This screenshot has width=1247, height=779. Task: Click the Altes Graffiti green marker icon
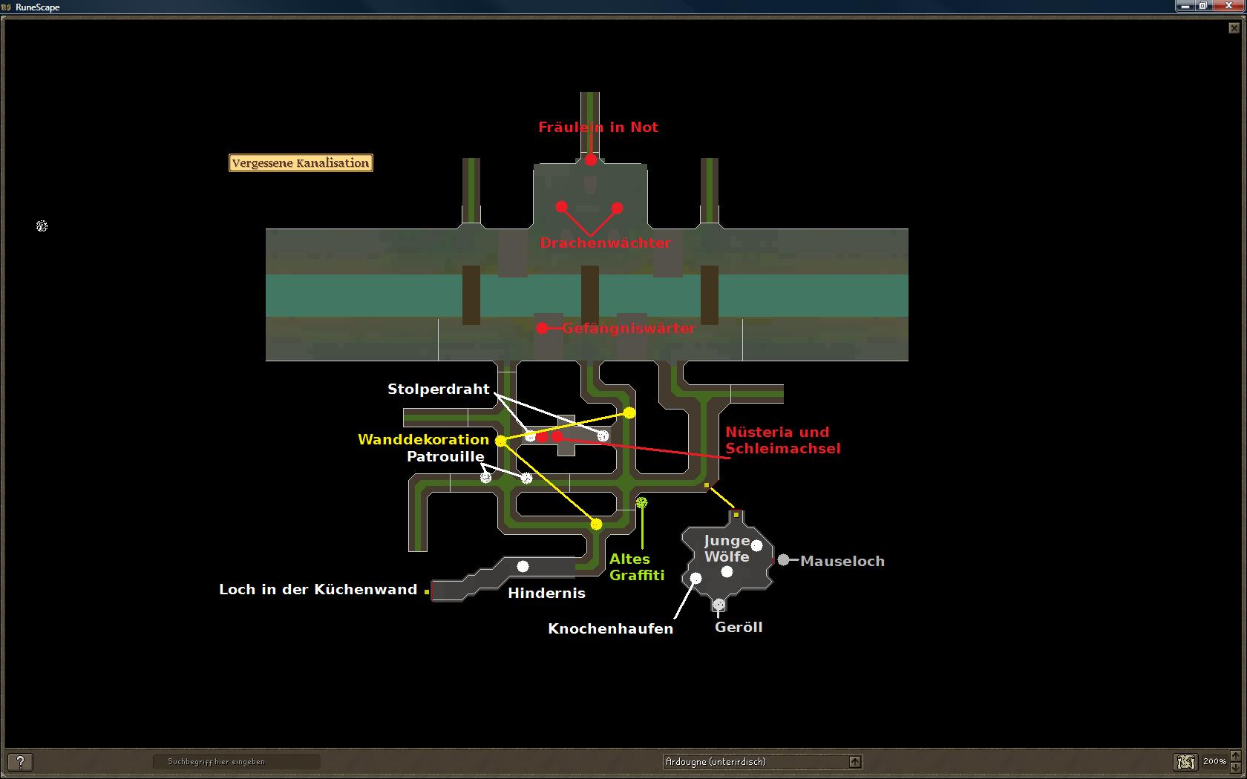[641, 503]
